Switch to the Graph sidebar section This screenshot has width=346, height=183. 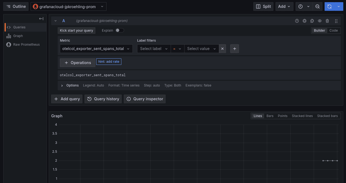(x=18, y=36)
